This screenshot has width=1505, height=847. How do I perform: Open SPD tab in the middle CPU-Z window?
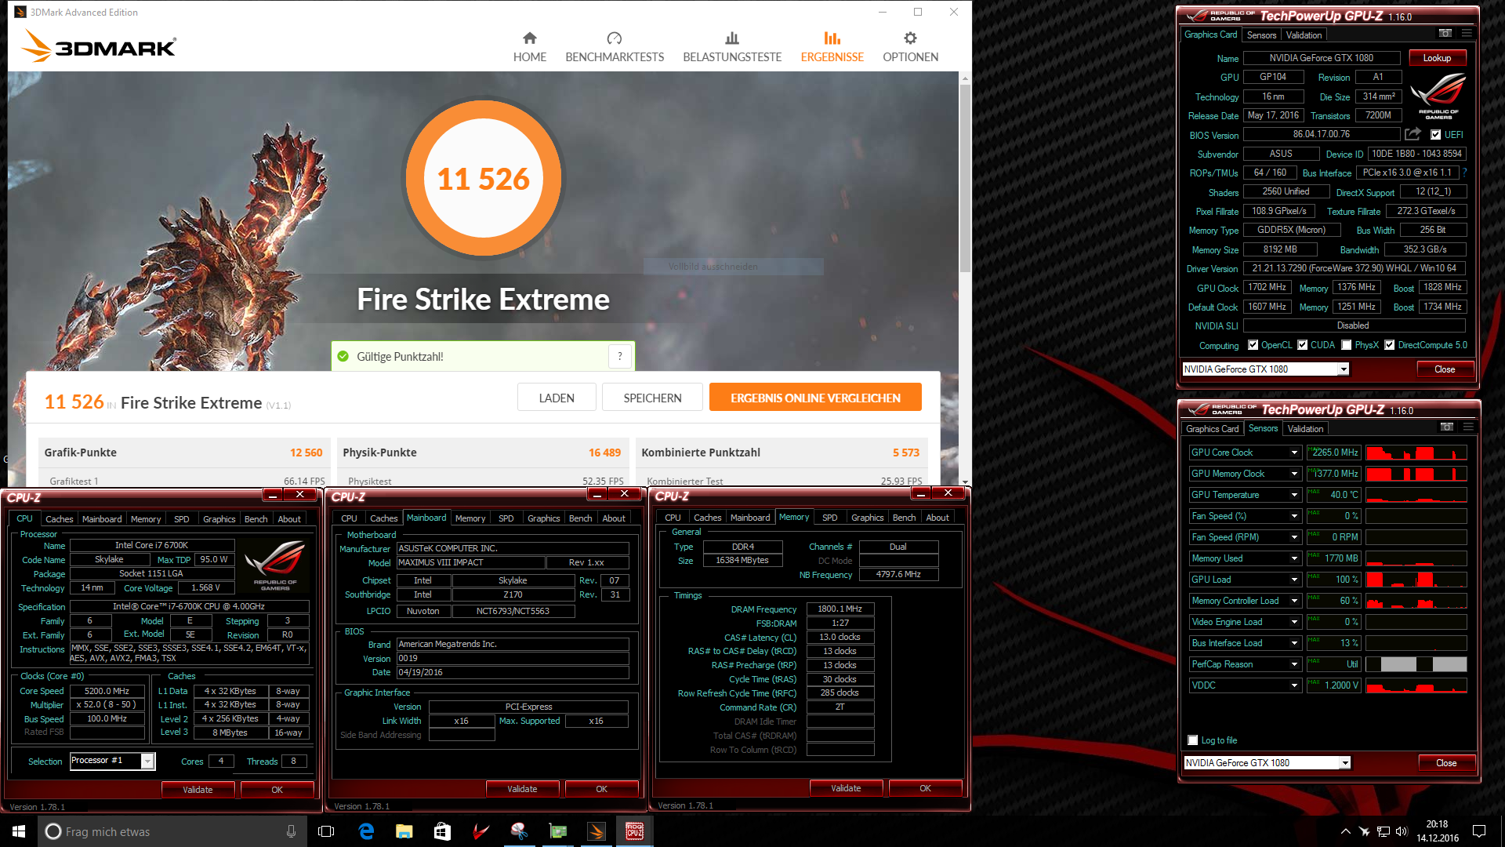pos(506,518)
